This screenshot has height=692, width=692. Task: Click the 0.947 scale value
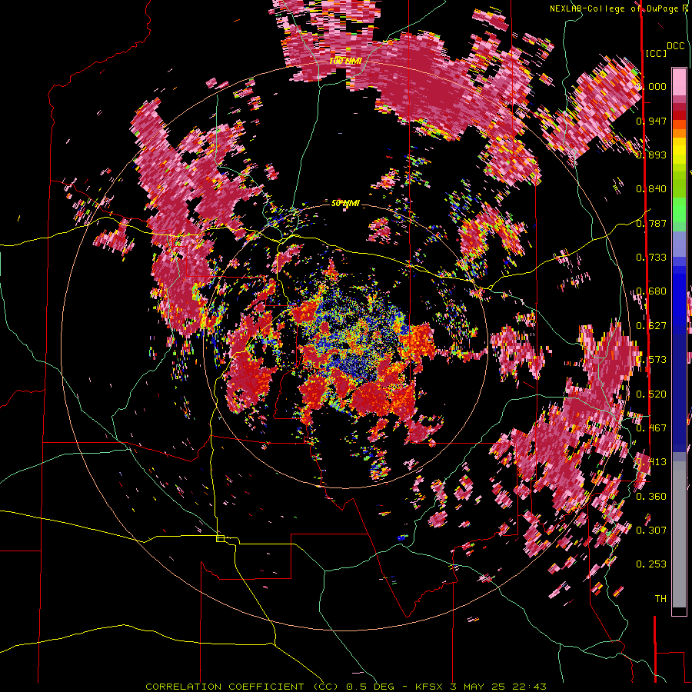tap(651, 121)
